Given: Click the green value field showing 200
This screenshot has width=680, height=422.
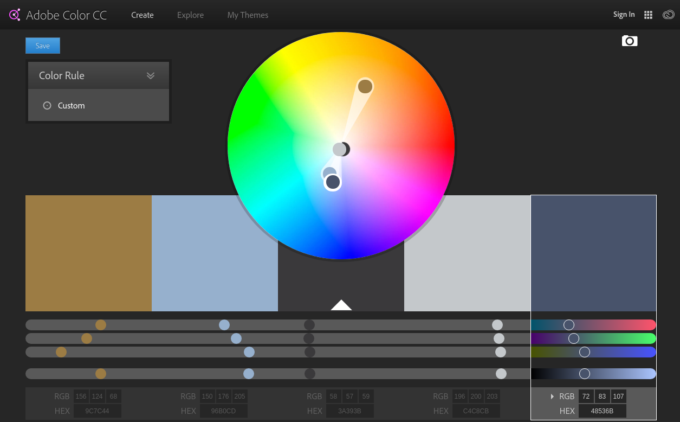Looking at the screenshot, I should tap(476, 397).
